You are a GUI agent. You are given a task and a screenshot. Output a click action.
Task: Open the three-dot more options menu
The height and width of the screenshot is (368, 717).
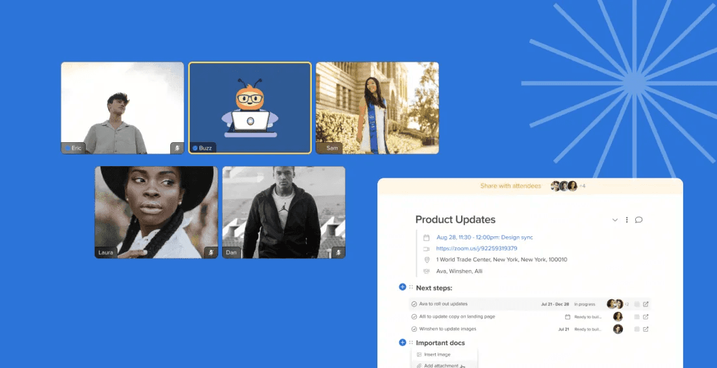627,220
